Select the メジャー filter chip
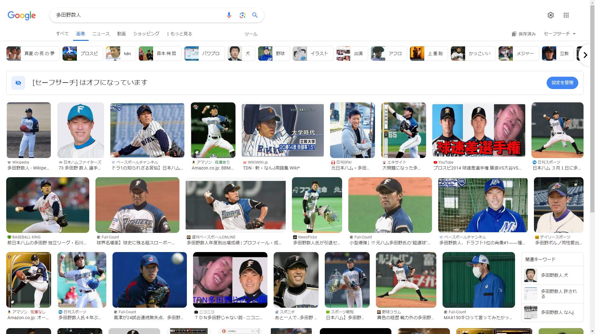This screenshot has width=595, height=334. tap(518, 54)
